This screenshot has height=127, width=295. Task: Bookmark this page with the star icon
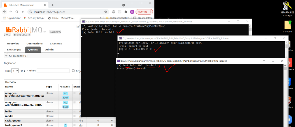click(x=106, y=12)
